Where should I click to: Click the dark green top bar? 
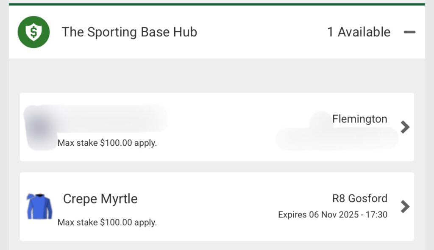pyautogui.click(x=217, y=4)
